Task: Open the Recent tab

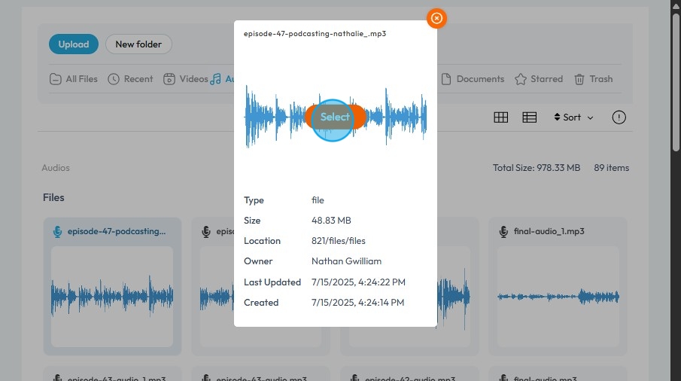Action: 130,79
